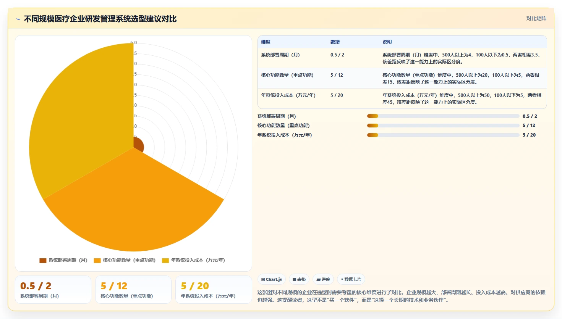Screen dimensions: 562x319
Task: Click table data value 5 / 20
Action: click(337, 95)
